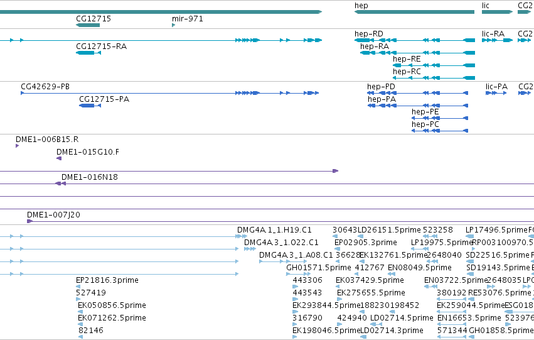Select the DME1-007J20 clone label
The width and height of the screenshot is (534, 340).
pyautogui.click(x=53, y=215)
